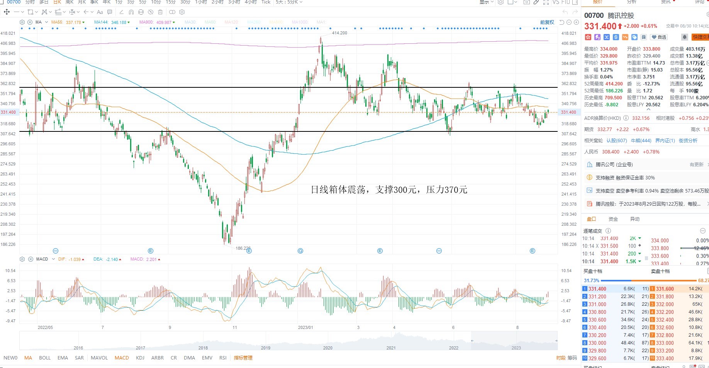Choose the Aa text annotation tool
709x368 pixels.
point(100,12)
